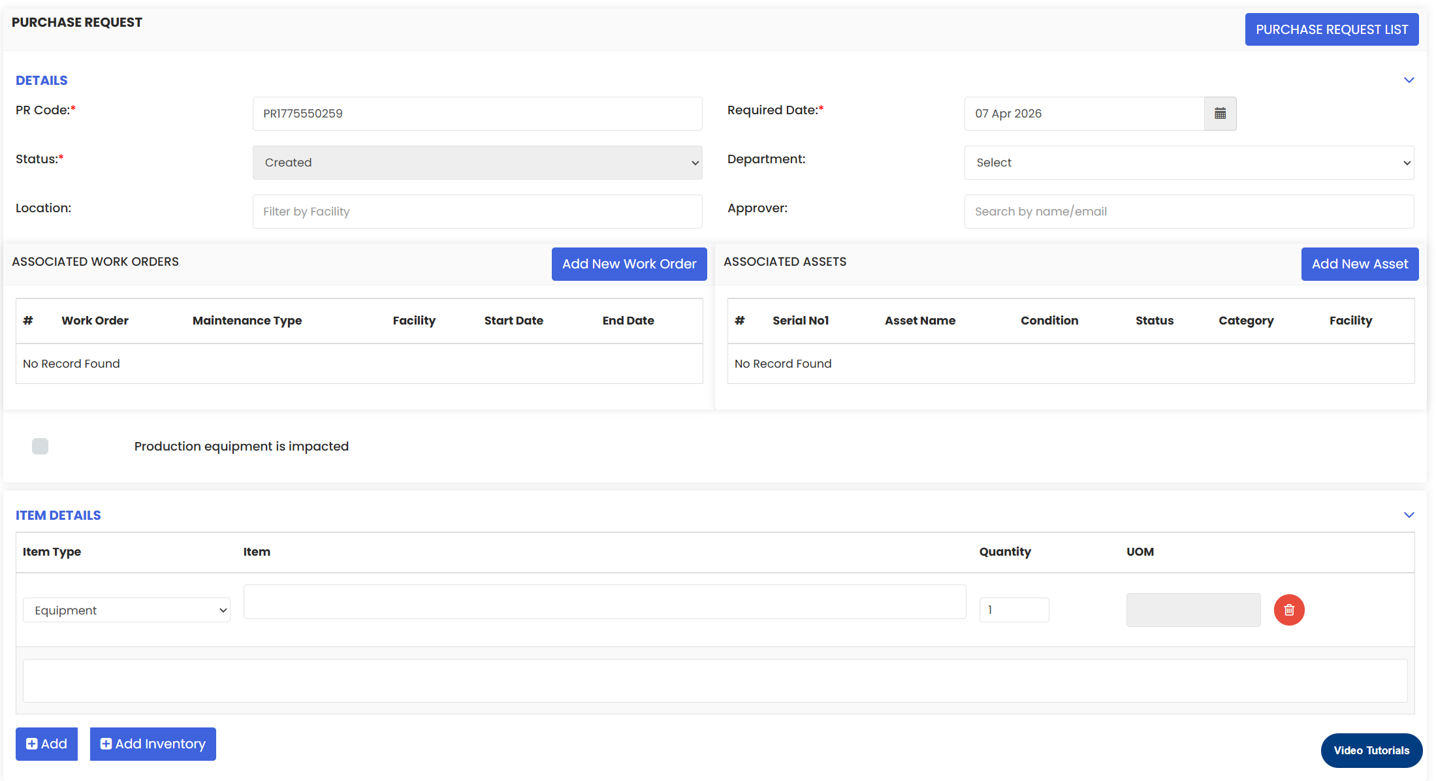This screenshot has width=1436, height=781.
Task: Delete item row with red trash icon
Action: [x=1288, y=610]
